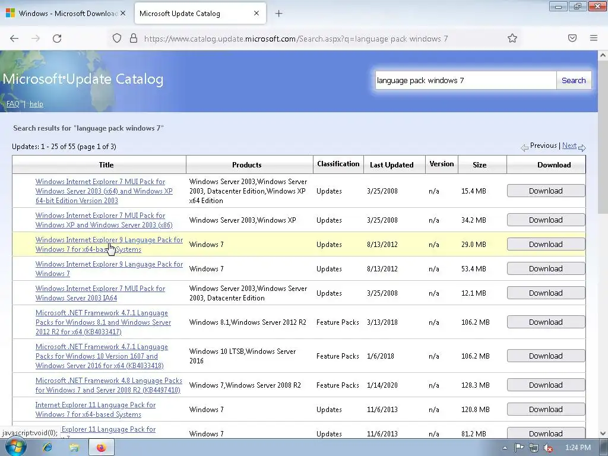
Task: Click the taskbar clock showing 1:24 PM
Action: click(578, 448)
